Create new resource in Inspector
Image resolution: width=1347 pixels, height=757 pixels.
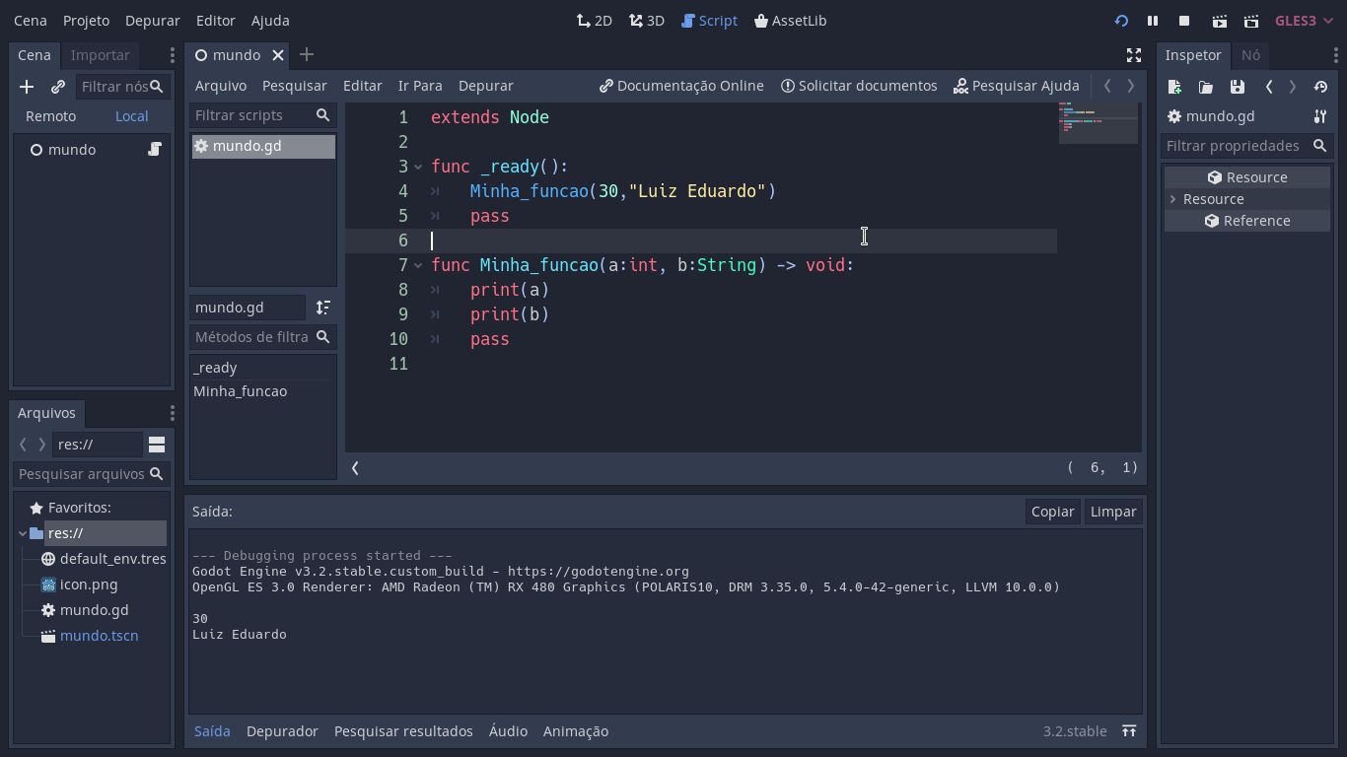(x=1174, y=87)
